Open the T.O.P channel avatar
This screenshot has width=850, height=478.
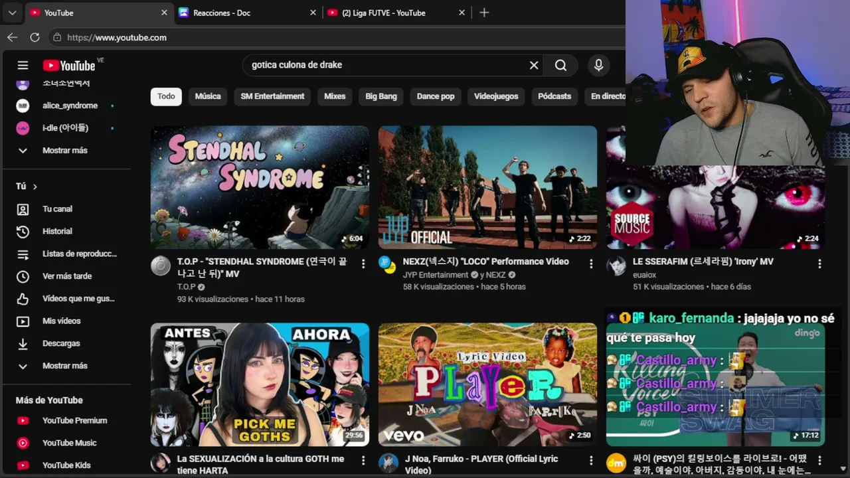(x=161, y=266)
